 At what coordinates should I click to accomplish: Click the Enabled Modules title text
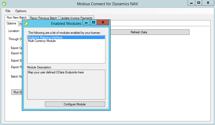click(x=66, y=24)
